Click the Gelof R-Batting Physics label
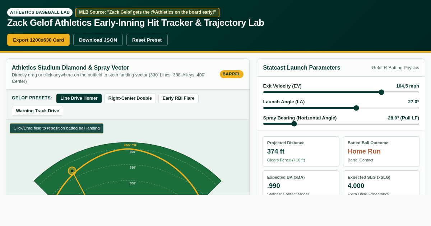This screenshot has width=431, height=226. (x=395, y=68)
